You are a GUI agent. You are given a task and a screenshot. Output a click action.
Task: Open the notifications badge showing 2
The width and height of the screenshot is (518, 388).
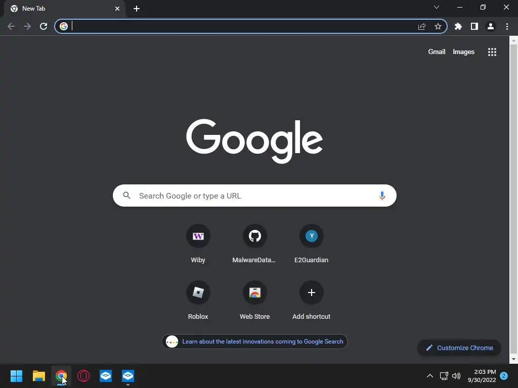(x=504, y=376)
